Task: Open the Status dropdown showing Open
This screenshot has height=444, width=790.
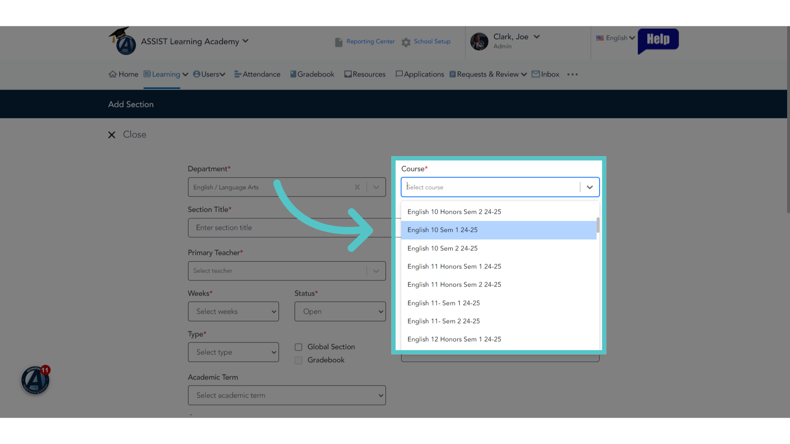Action: point(340,312)
